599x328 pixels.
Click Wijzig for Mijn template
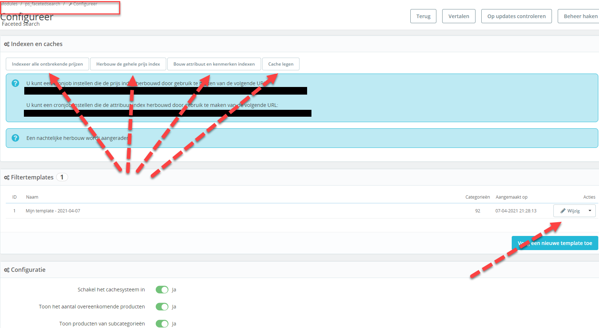point(569,211)
